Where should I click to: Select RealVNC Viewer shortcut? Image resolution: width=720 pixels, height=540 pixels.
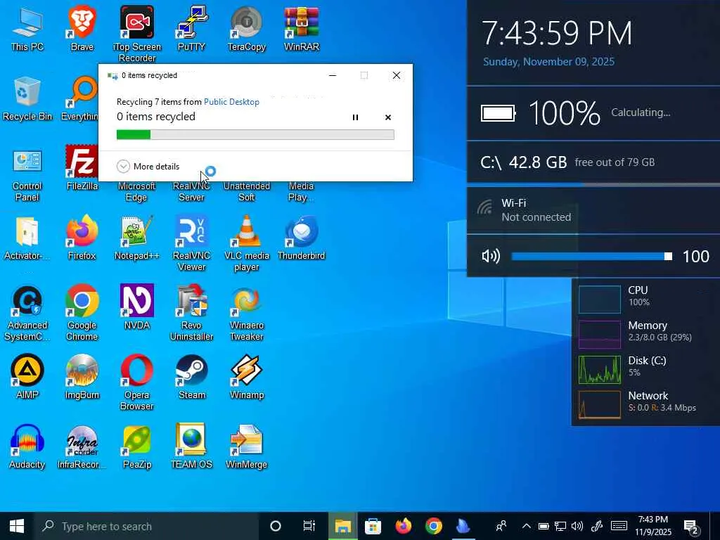(191, 243)
